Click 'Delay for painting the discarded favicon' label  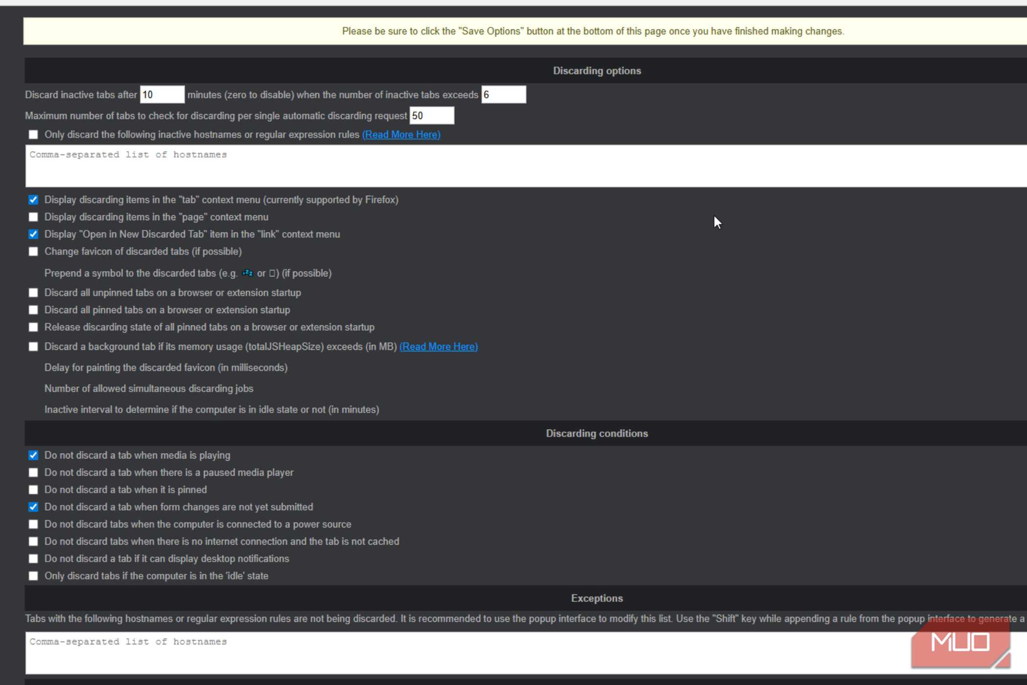tap(166, 367)
